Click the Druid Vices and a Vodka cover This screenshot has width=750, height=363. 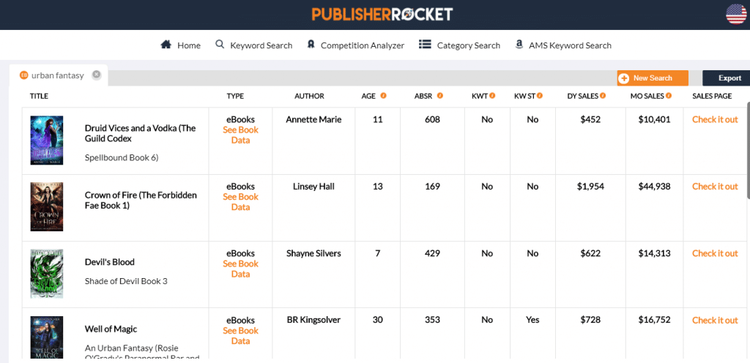point(47,140)
